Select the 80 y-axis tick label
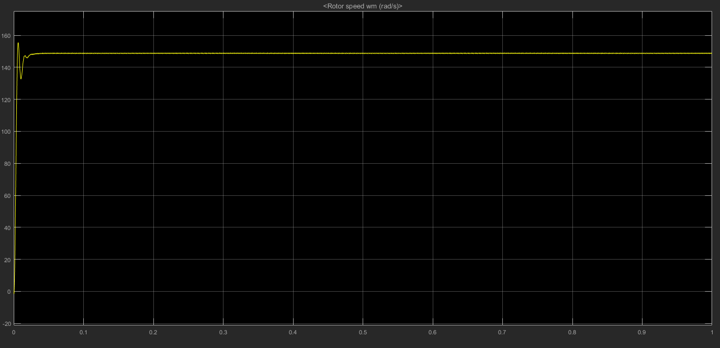The height and width of the screenshot is (348, 720). pyautogui.click(x=7, y=164)
